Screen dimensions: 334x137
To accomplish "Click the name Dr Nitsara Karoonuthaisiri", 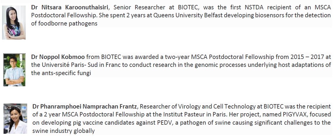I will pos(70,7).
